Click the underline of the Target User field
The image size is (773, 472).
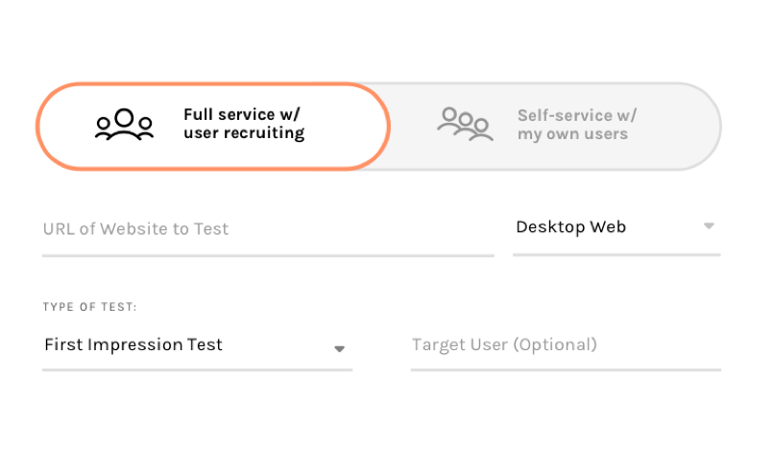(566, 369)
